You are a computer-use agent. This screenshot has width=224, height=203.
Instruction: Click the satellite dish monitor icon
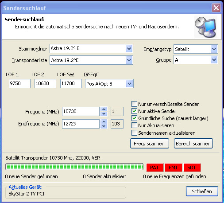tap(206, 27)
